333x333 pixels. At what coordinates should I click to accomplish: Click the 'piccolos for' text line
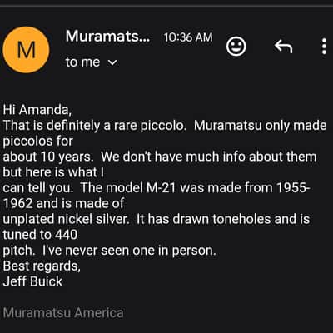tap(38, 142)
